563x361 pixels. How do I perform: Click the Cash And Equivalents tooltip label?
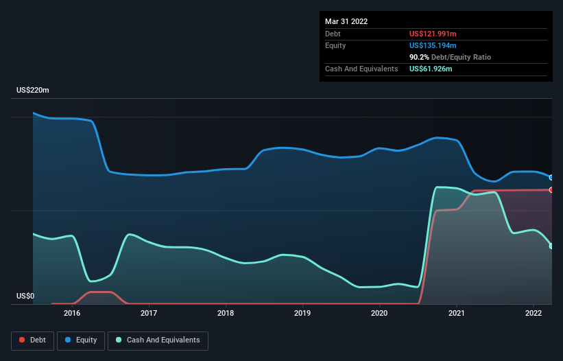[x=361, y=69]
